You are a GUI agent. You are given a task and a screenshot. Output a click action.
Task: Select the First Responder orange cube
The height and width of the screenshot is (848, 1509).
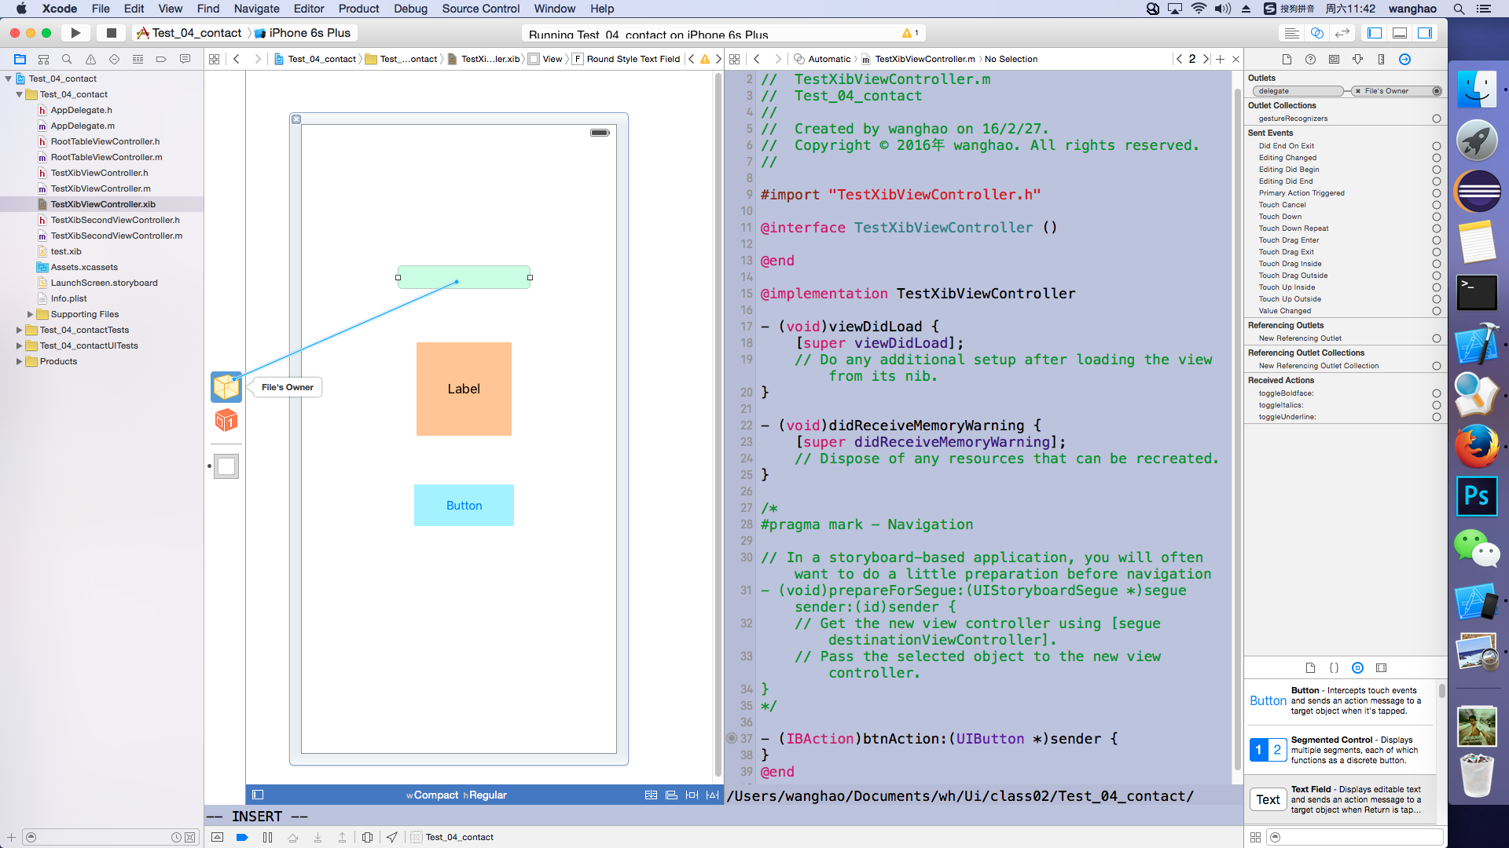coord(226,421)
